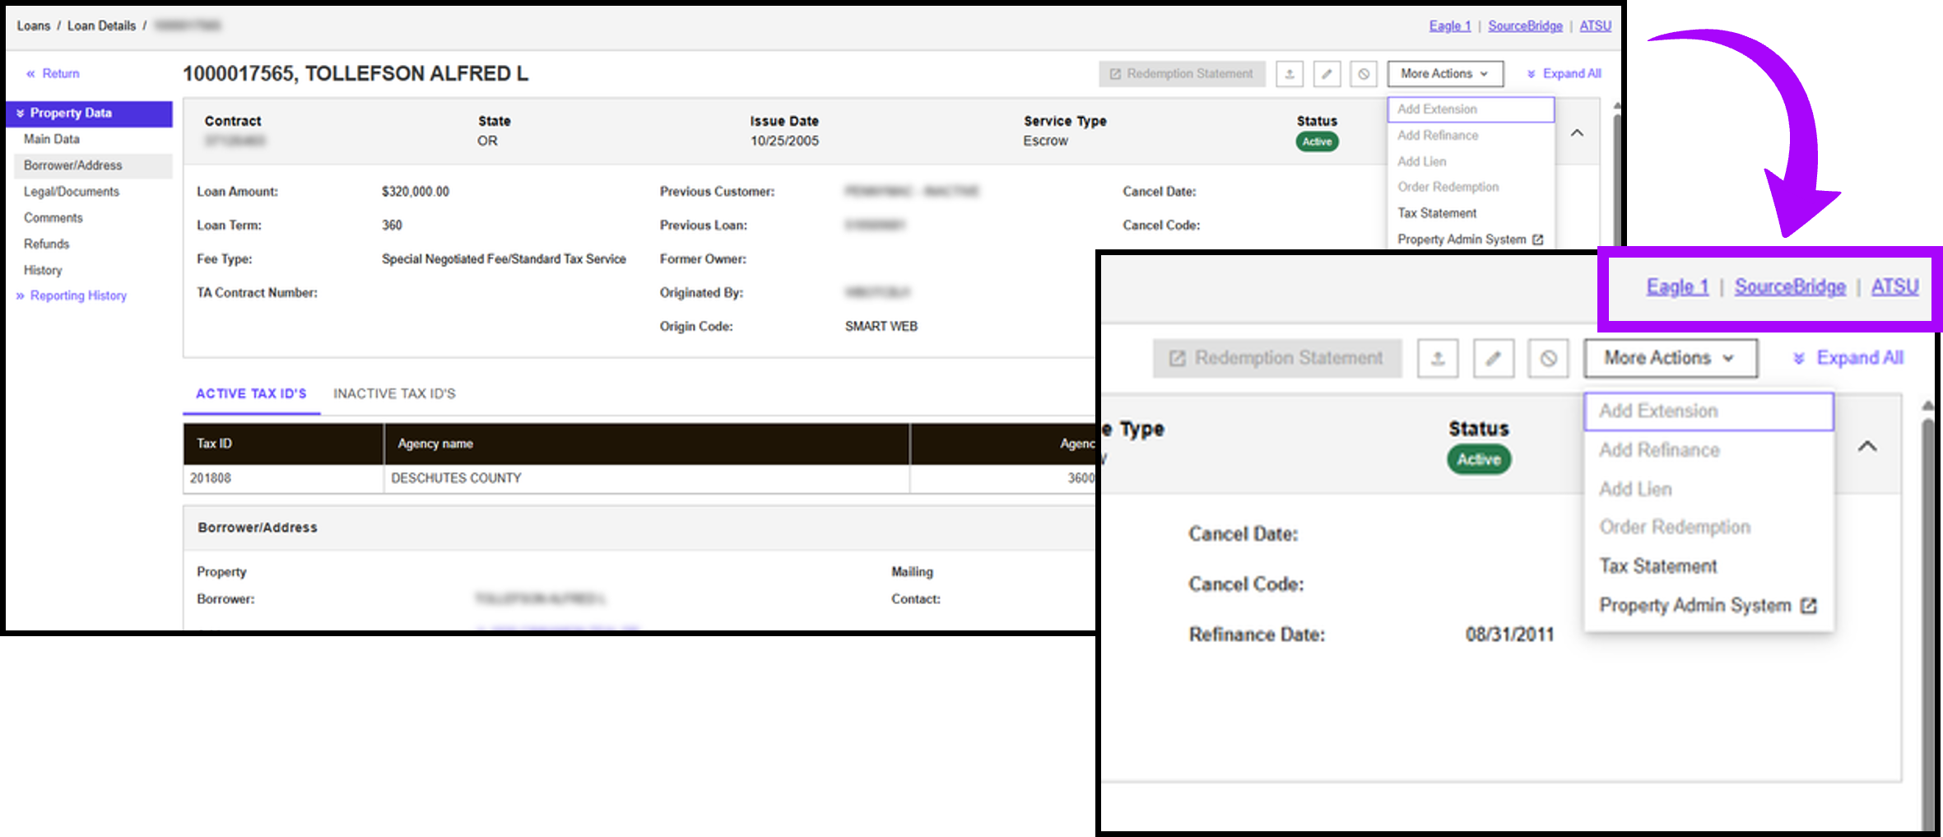Switch to the INACTIVE TAX ID'S tab
This screenshot has height=837, width=1943.
[x=394, y=394]
